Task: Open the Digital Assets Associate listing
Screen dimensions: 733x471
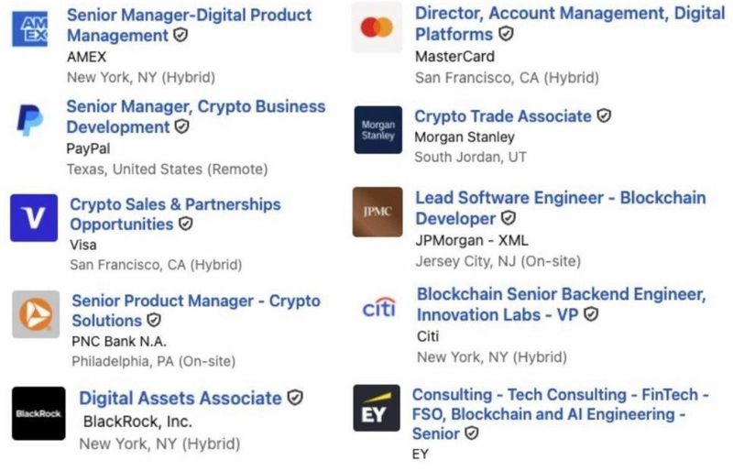Action: [180, 398]
